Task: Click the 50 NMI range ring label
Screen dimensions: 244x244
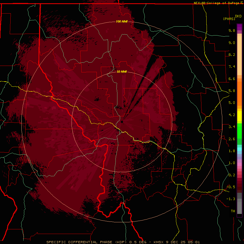Action: coord(122,72)
